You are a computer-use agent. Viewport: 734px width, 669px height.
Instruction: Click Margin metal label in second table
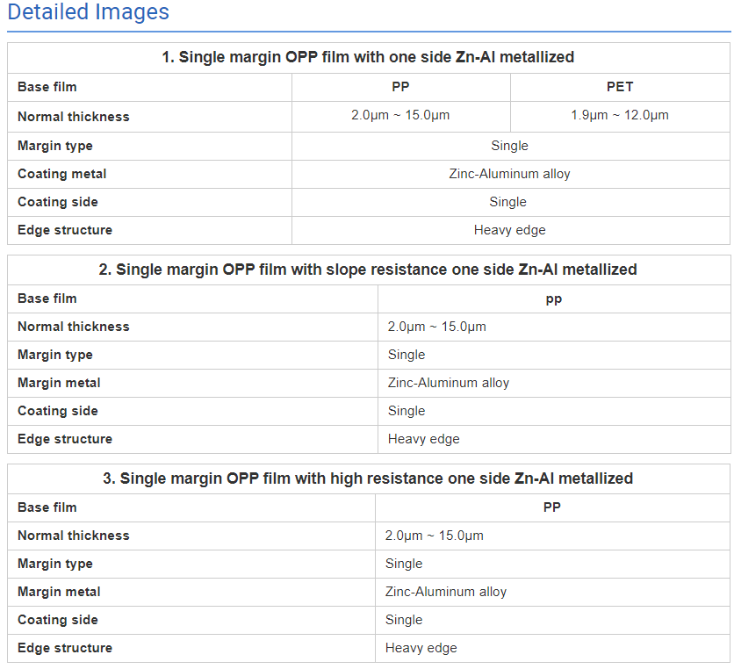pos(59,383)
